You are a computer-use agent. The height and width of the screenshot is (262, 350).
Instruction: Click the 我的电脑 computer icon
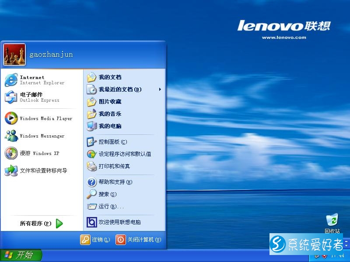[91, 126]
